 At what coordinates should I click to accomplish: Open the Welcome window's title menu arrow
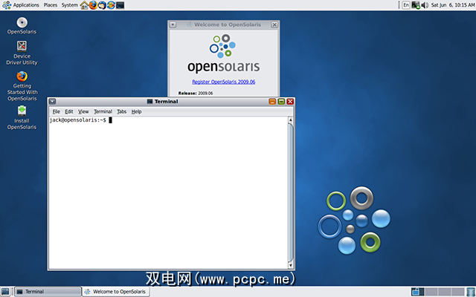(x=173, y=25)
